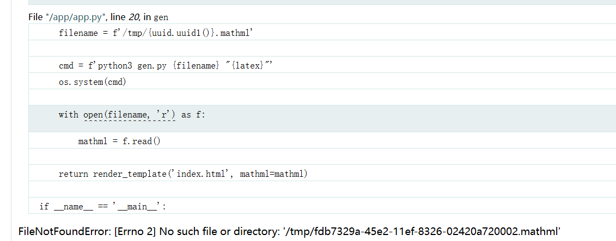
Task: Click the highlighted 'with open(filename, 'r') as f:' line
Action: coord(132,115)
